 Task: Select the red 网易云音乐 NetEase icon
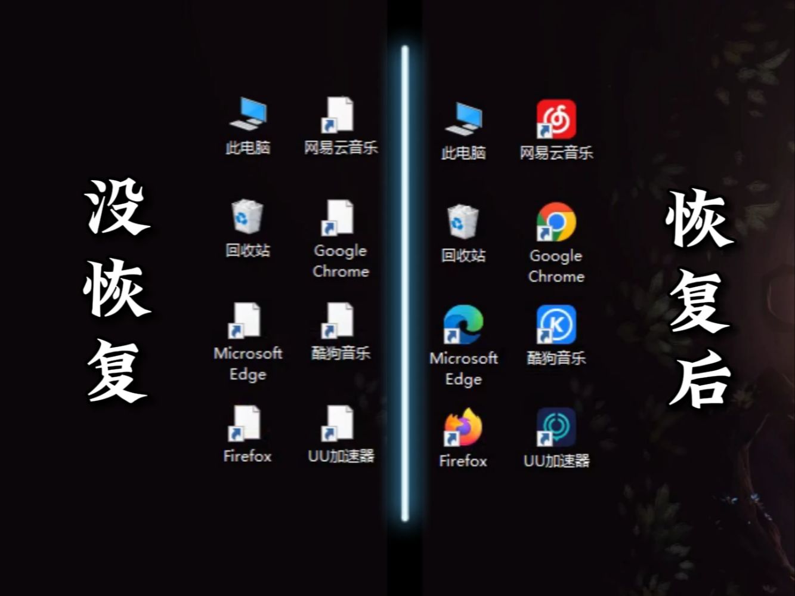pyautogui.click(x=556, y=119)
